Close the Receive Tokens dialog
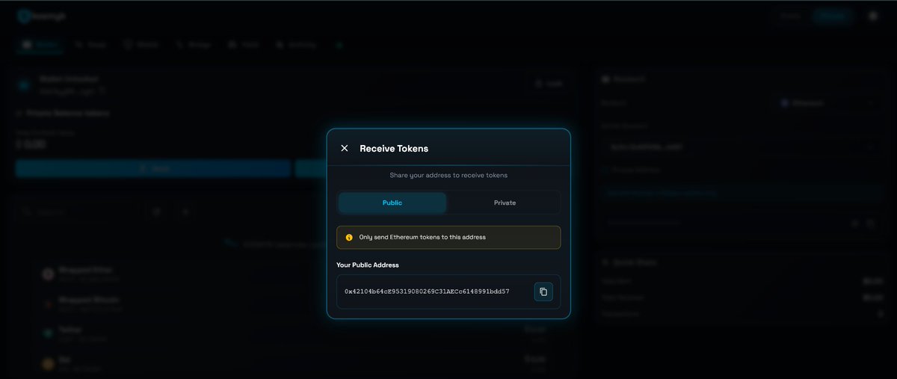This screenshot has width=897, height=379. 345,148
